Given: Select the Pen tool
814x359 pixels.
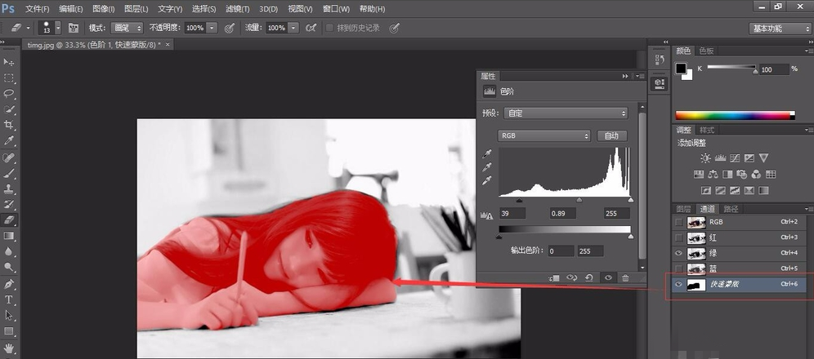Looking at the screenshot, I should (x=9, y=284).
